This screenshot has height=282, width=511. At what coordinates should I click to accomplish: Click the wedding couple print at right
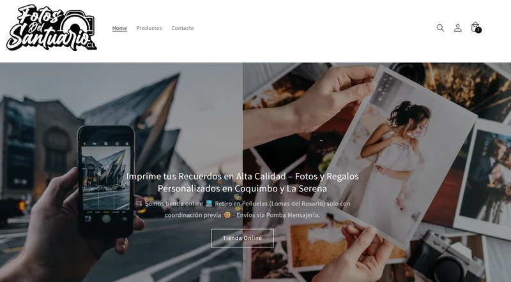tap(485, 177)
